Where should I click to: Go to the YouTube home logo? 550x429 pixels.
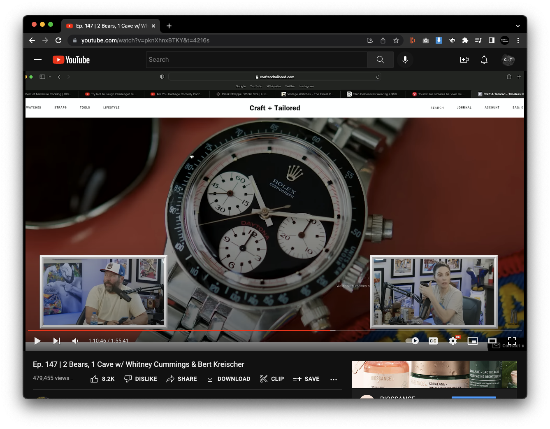71,60
